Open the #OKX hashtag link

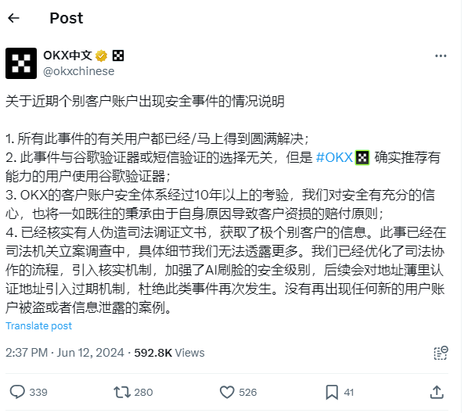point(334,157)
